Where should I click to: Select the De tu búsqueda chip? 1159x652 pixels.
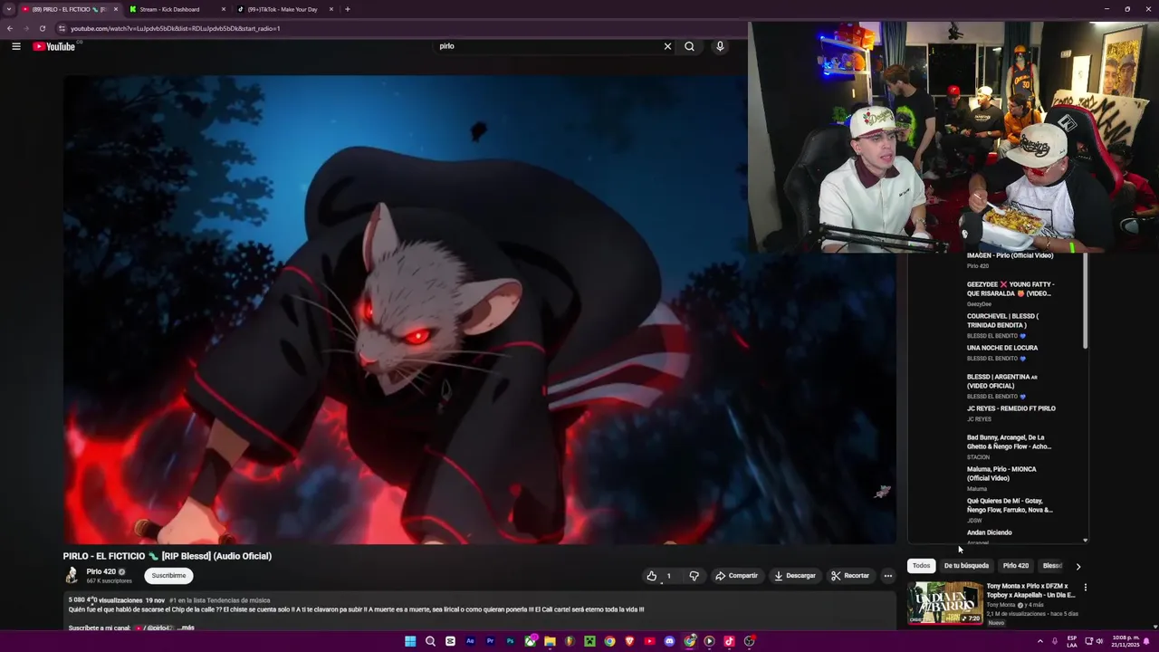coord(966,566)
